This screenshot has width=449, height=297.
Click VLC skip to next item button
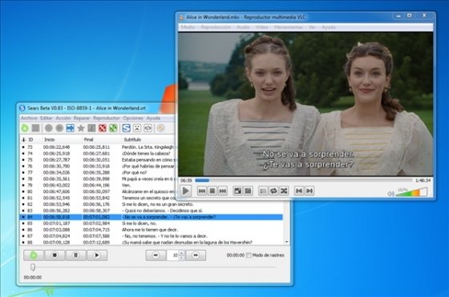click(309, 191)
